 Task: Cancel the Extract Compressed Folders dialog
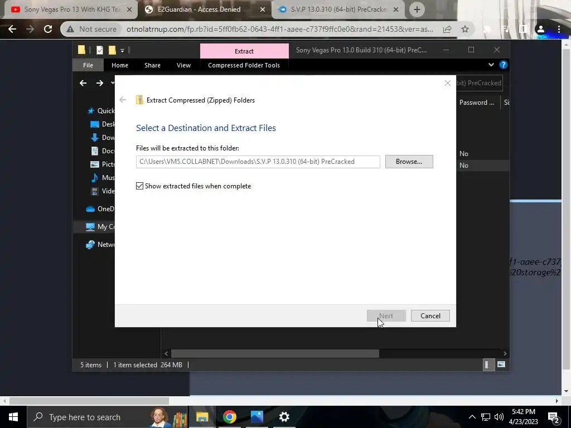tap(430, 315)
